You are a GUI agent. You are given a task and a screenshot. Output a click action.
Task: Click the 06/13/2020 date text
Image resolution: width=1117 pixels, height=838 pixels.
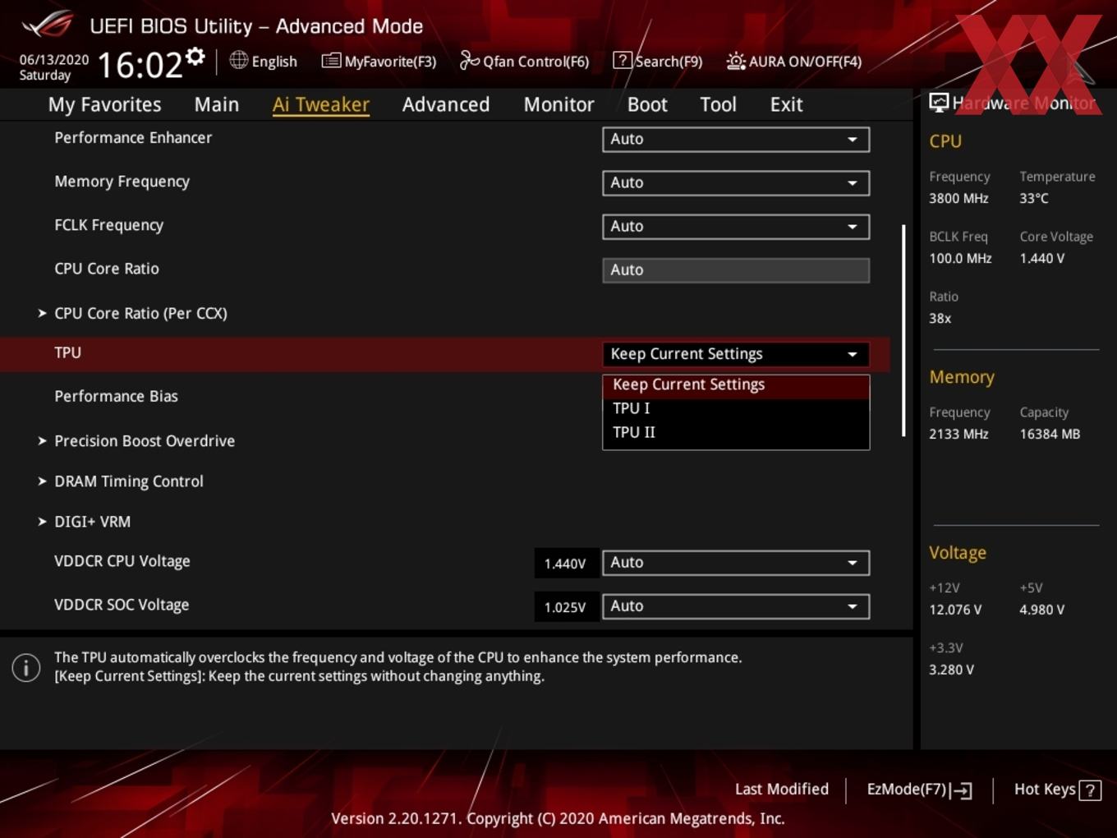(x=53, y=60)
